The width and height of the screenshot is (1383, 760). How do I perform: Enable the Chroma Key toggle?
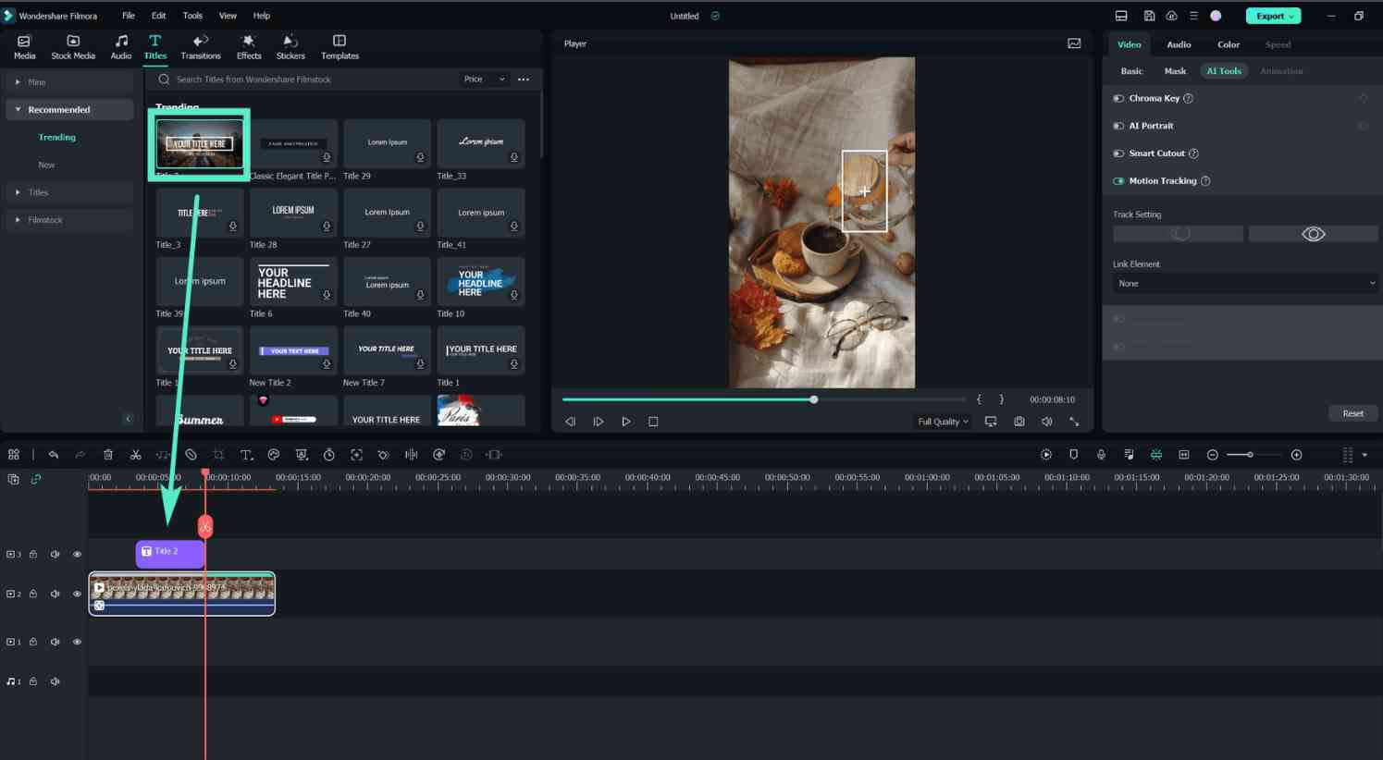click(1118, 97)
